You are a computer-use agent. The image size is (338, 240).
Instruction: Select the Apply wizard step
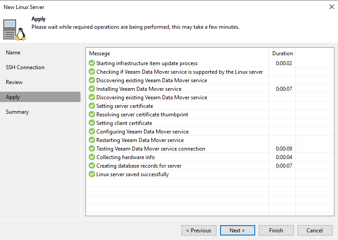point(40,97)
